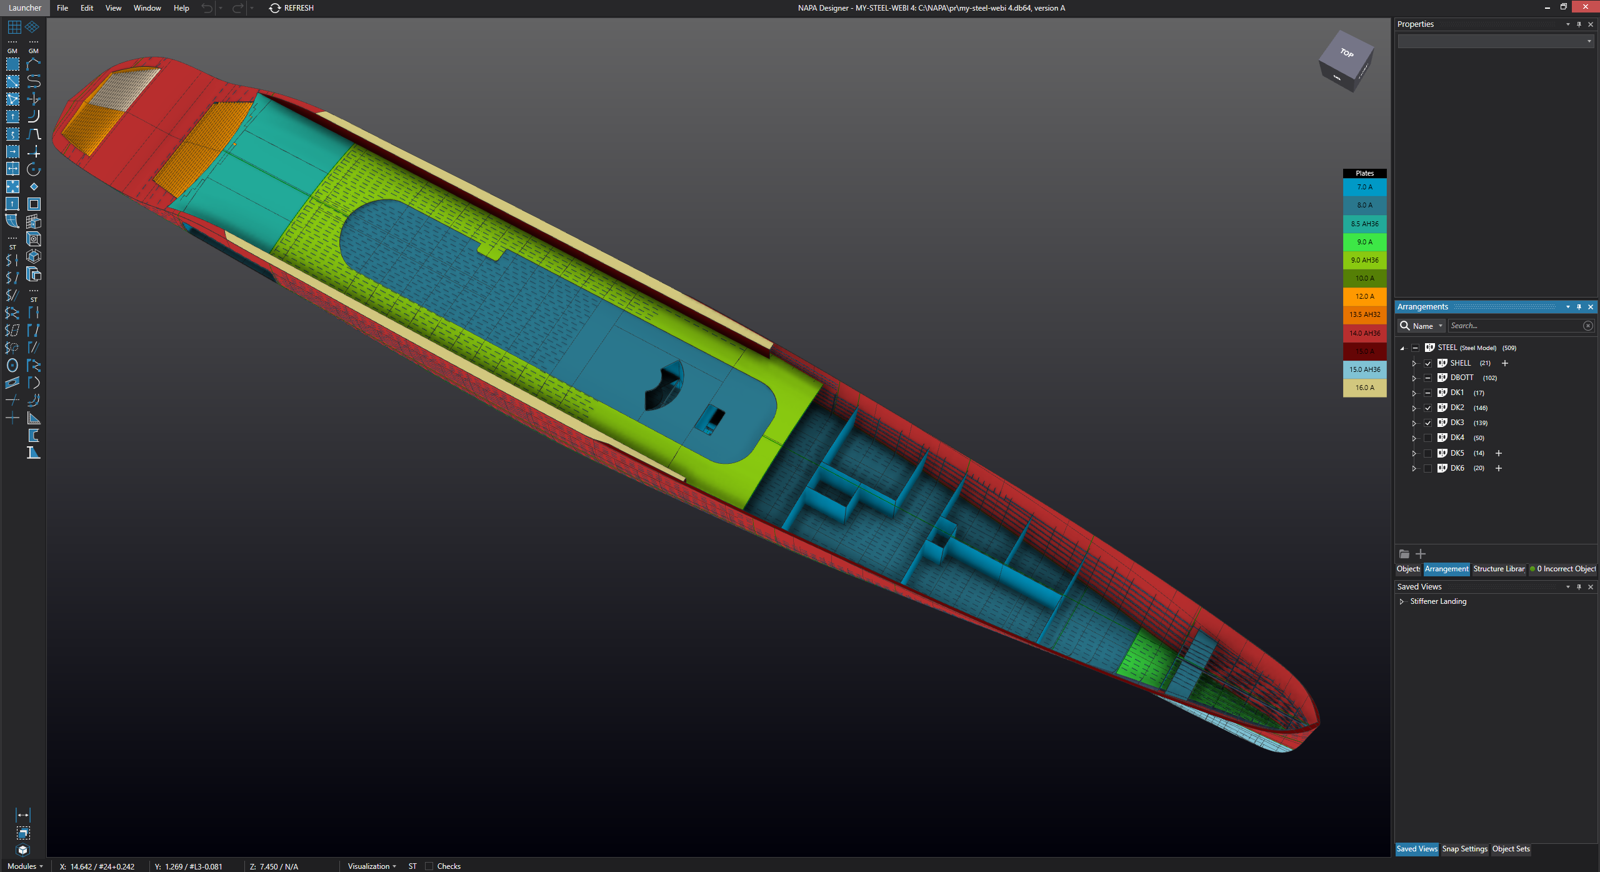Screen dimensions: 1600x872
Task: Click the Arrangements search input field
Action: click(x=1515, y=326)
